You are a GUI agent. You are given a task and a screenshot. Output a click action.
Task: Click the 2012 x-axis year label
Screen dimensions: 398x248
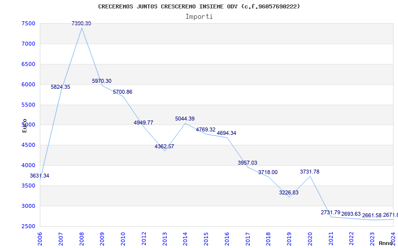coord(144,239)
